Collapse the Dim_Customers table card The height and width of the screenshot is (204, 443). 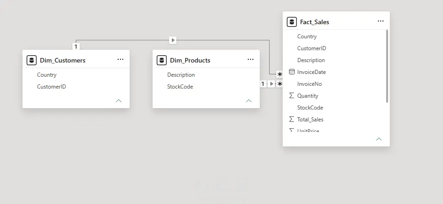(x=119, y=101)
